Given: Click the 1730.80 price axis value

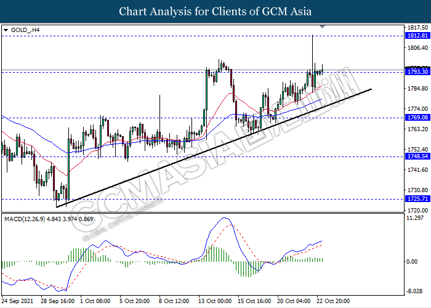Looking at the screenshot, I should 417,190.
